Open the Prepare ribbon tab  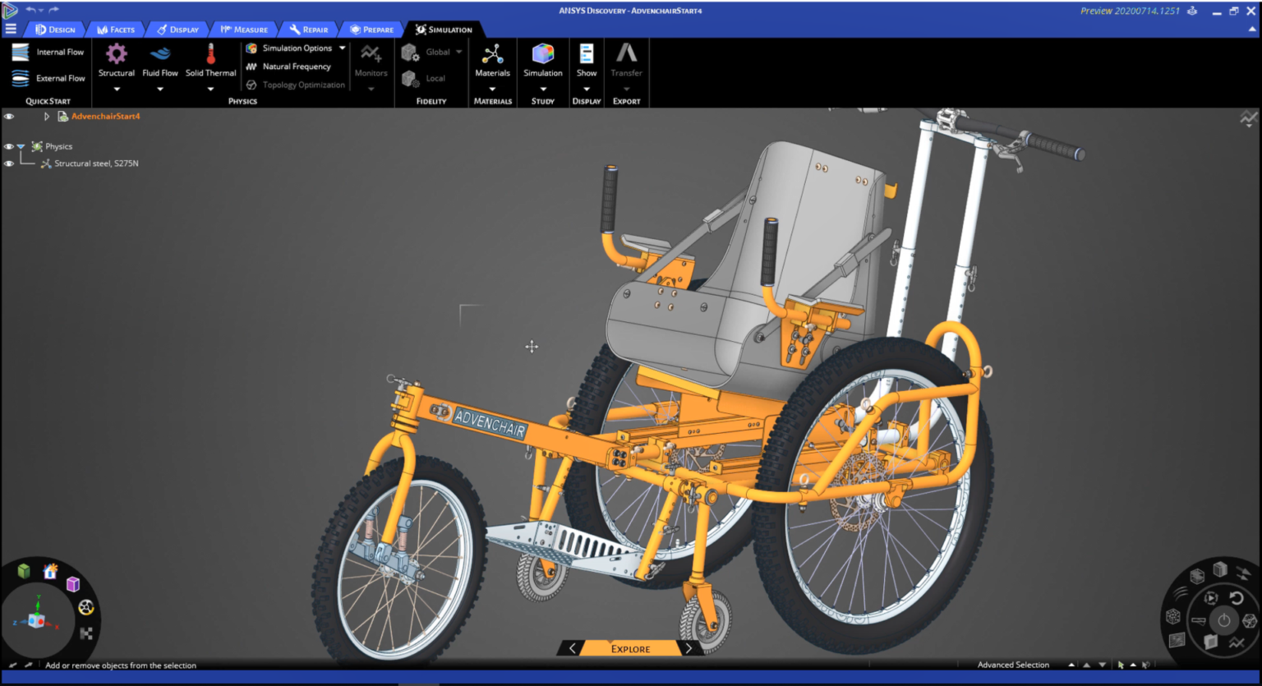click(x=372, y=30)
